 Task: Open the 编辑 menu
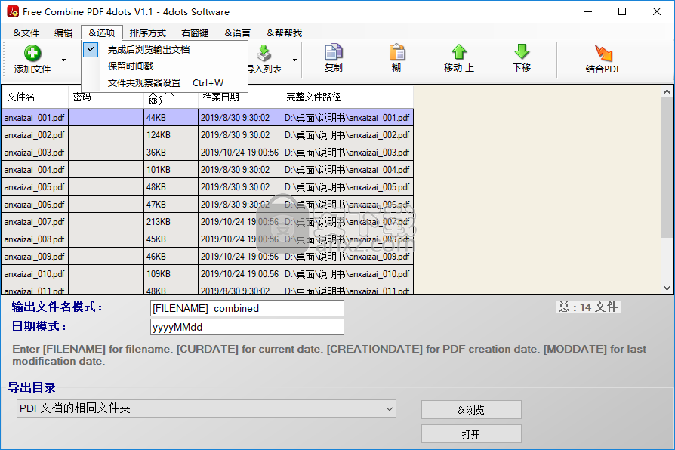click(63, 32)
